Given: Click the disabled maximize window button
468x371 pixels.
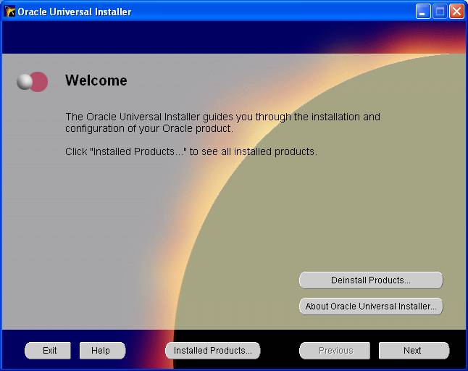Looking at the screenshot, I should [x=440, y=12].
